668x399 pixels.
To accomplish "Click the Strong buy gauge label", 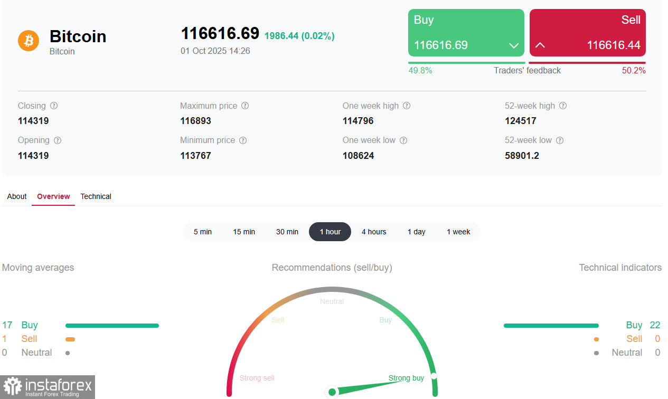I will [406, 378].
